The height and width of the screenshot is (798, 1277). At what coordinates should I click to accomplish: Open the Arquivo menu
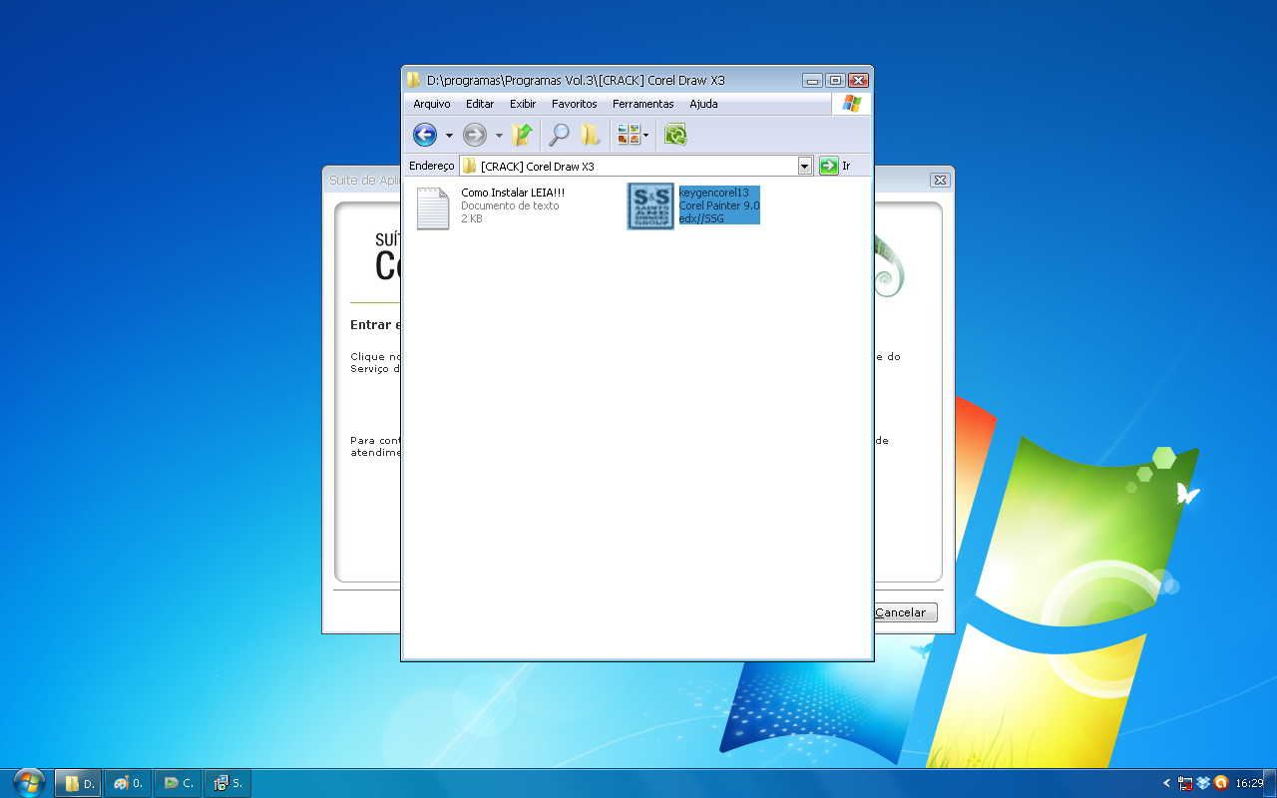[432, 104]
